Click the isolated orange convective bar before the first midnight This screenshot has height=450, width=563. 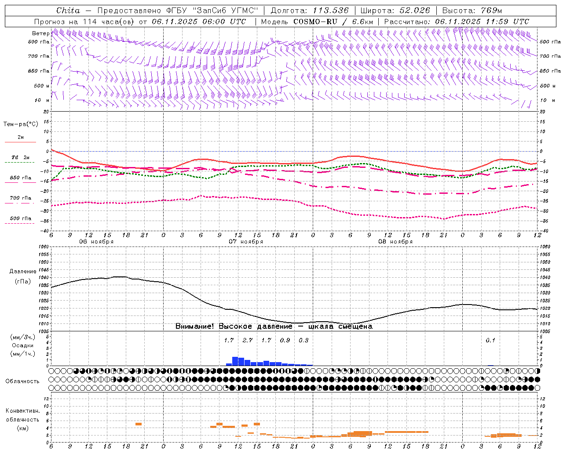139,424
